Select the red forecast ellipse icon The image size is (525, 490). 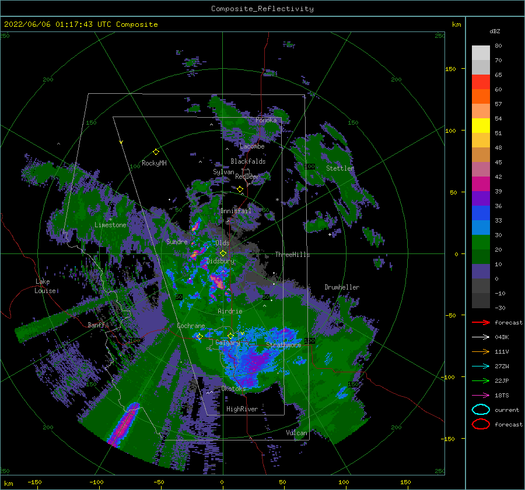481,424
